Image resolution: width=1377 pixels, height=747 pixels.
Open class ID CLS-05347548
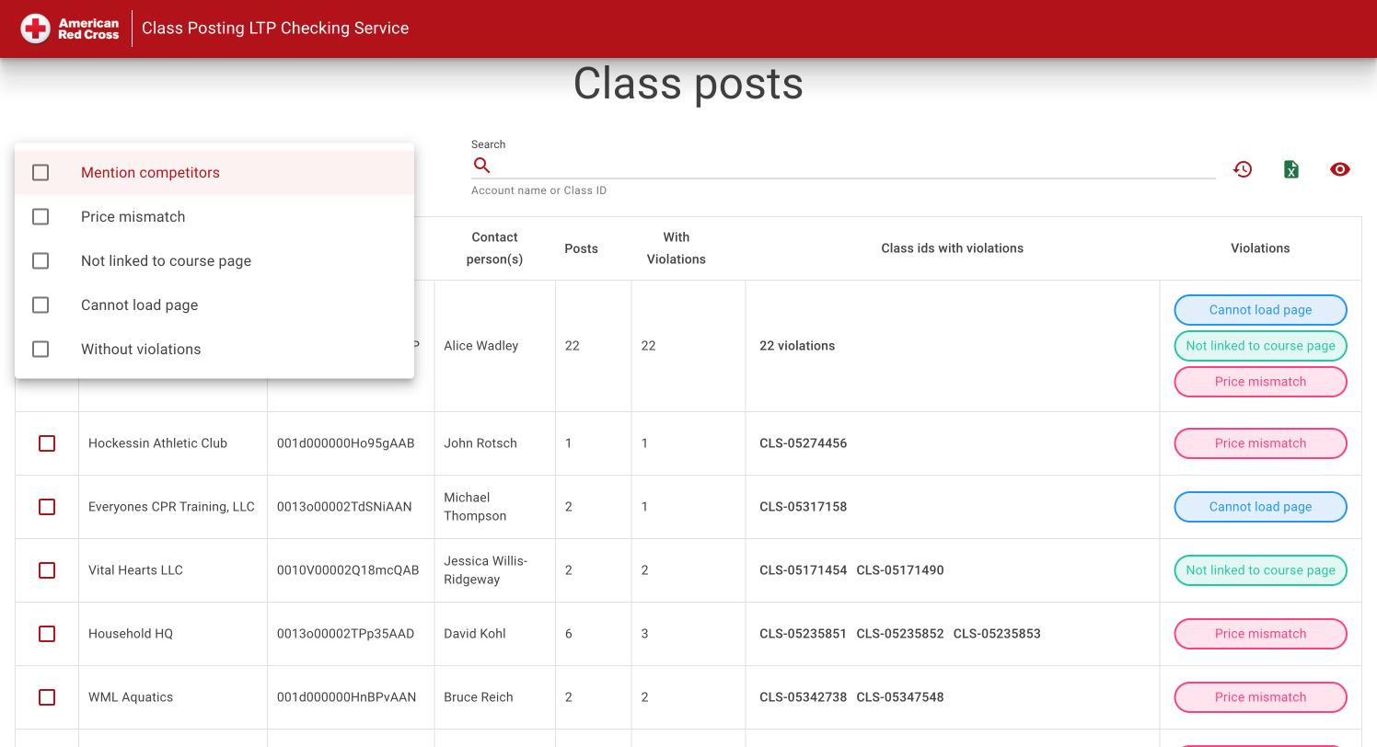click(x=900, y=697)
